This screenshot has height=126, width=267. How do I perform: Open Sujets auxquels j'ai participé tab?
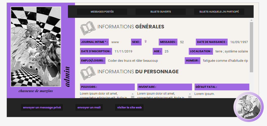[219, 12]
